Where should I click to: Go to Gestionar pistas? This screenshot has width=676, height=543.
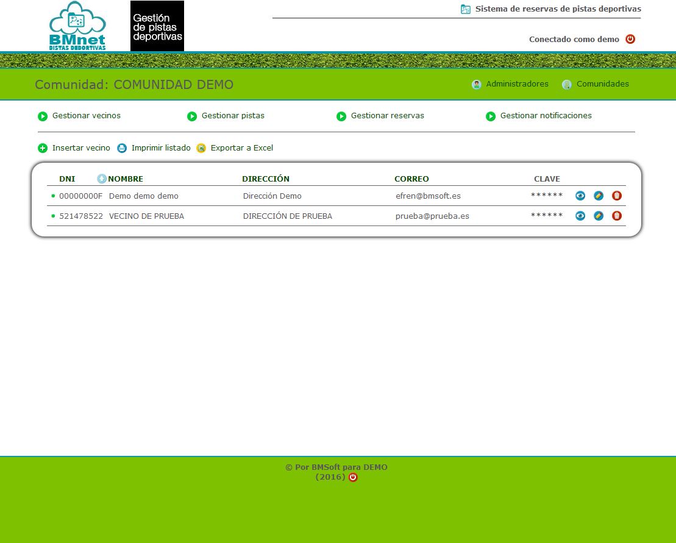(232, 116)
